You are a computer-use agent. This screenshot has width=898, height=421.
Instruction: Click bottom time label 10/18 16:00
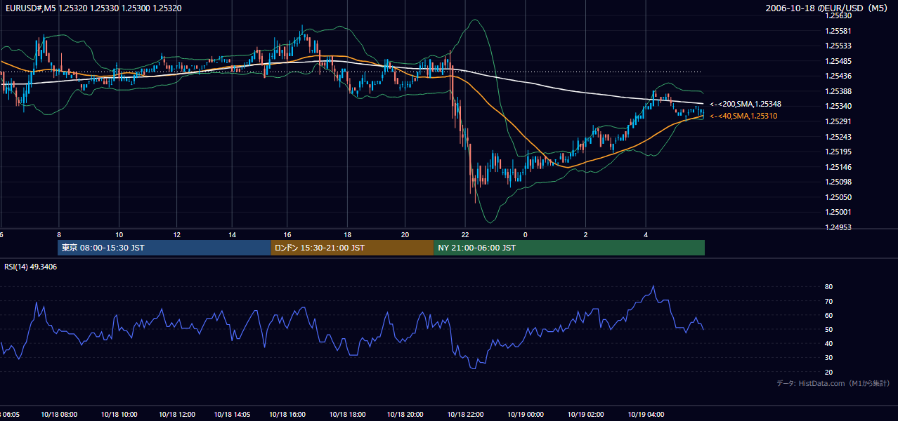pos(289,415)
